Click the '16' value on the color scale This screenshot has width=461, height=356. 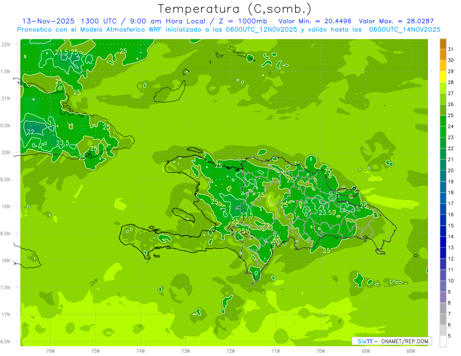pyautogui.click(x=451, y=215)
